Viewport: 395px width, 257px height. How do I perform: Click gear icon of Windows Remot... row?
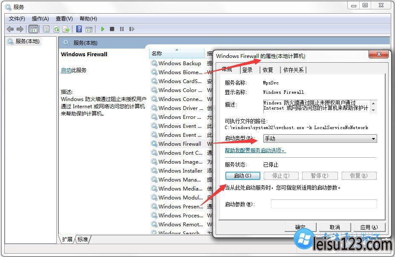click(154, 224)
